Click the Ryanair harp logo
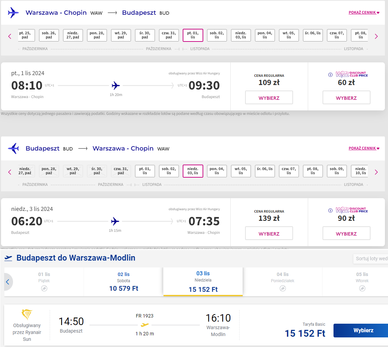 coord(27,314)
